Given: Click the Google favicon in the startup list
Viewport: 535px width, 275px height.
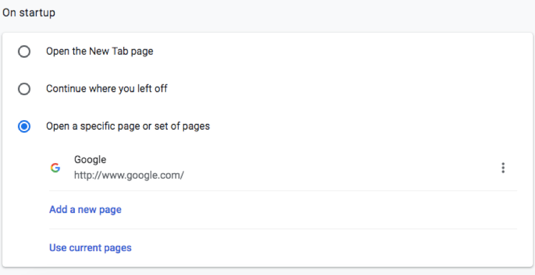Looking at the screenshot, I should tap(55, 168).
